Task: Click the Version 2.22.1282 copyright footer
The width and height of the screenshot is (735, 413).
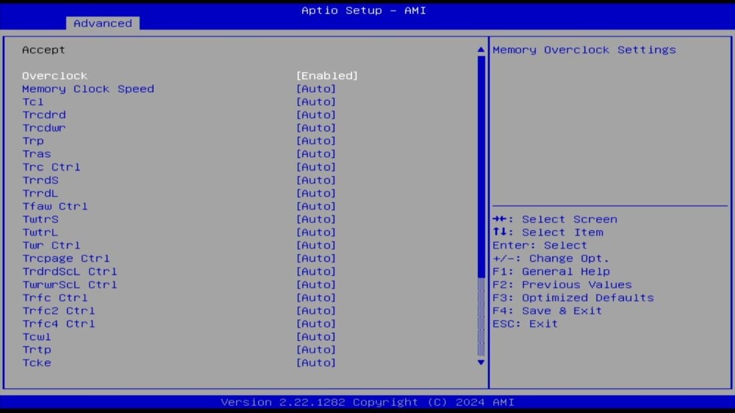Action: 367,402
